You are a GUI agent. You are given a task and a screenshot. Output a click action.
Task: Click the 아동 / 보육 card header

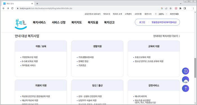click(41, 46)
